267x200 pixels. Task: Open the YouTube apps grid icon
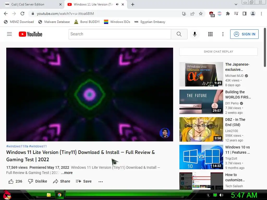210,34
